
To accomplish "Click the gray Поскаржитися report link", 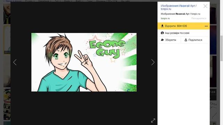I will (x=199, y=18).
